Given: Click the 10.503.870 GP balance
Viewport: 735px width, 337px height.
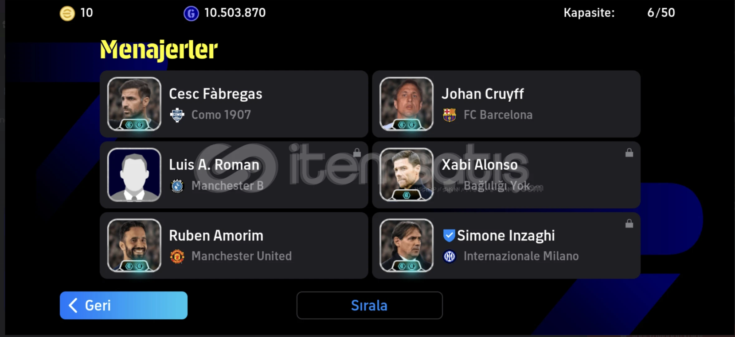Looking at the screenshot, I should 235,13.
